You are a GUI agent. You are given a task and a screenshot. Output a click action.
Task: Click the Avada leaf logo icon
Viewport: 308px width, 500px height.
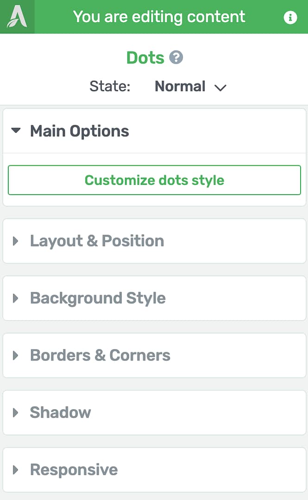pyautogui.click(x=17, y=17)
